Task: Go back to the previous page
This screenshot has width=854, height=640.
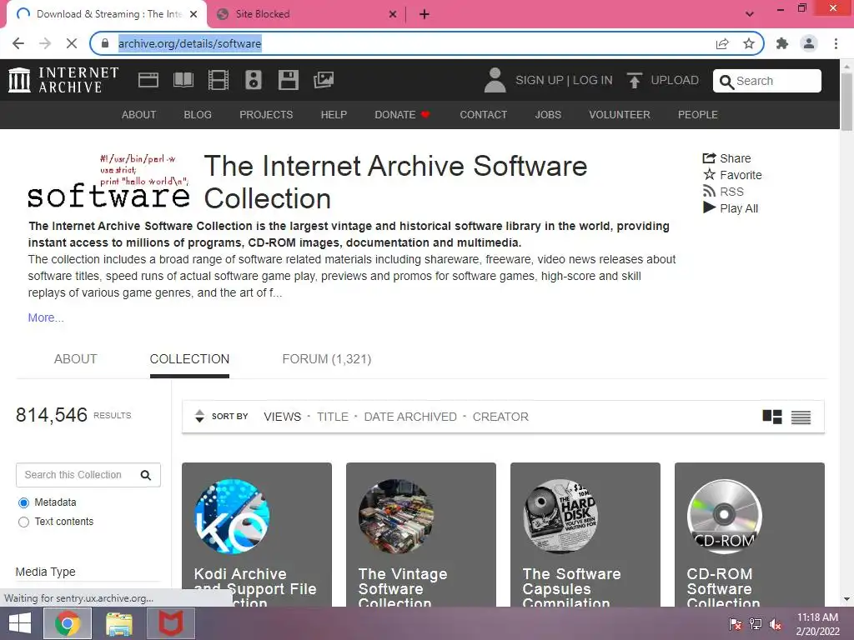Action: [18, 43]
